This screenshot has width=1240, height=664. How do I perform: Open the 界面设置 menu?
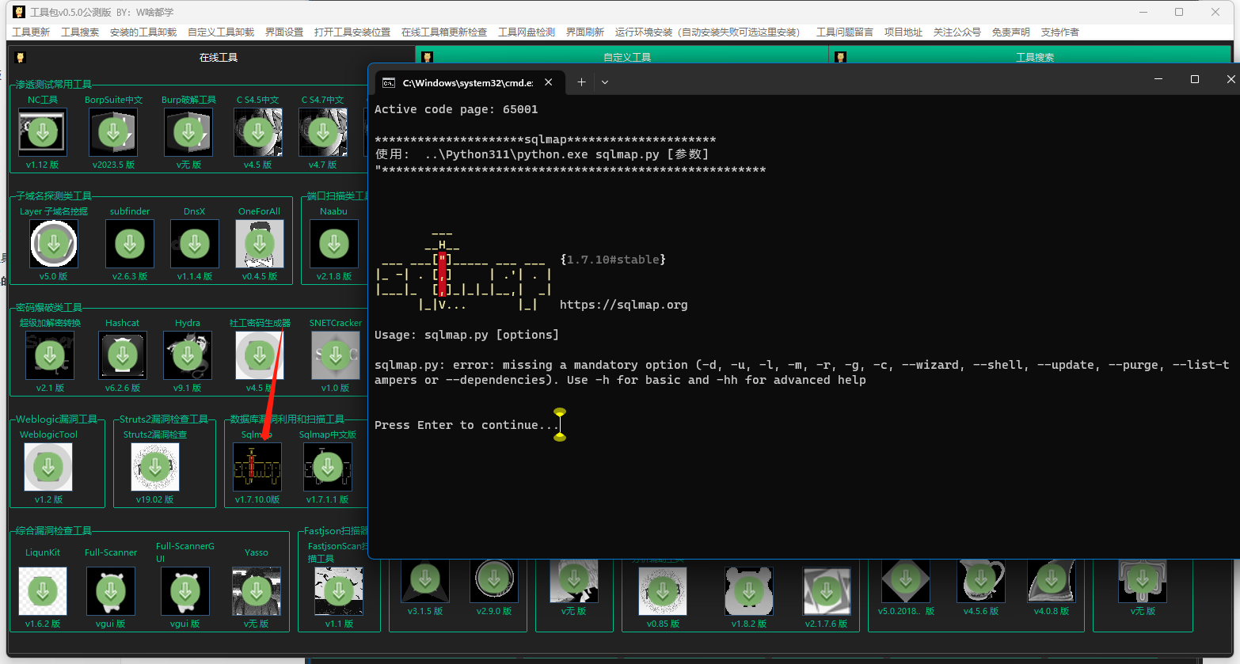coord(284,32)
